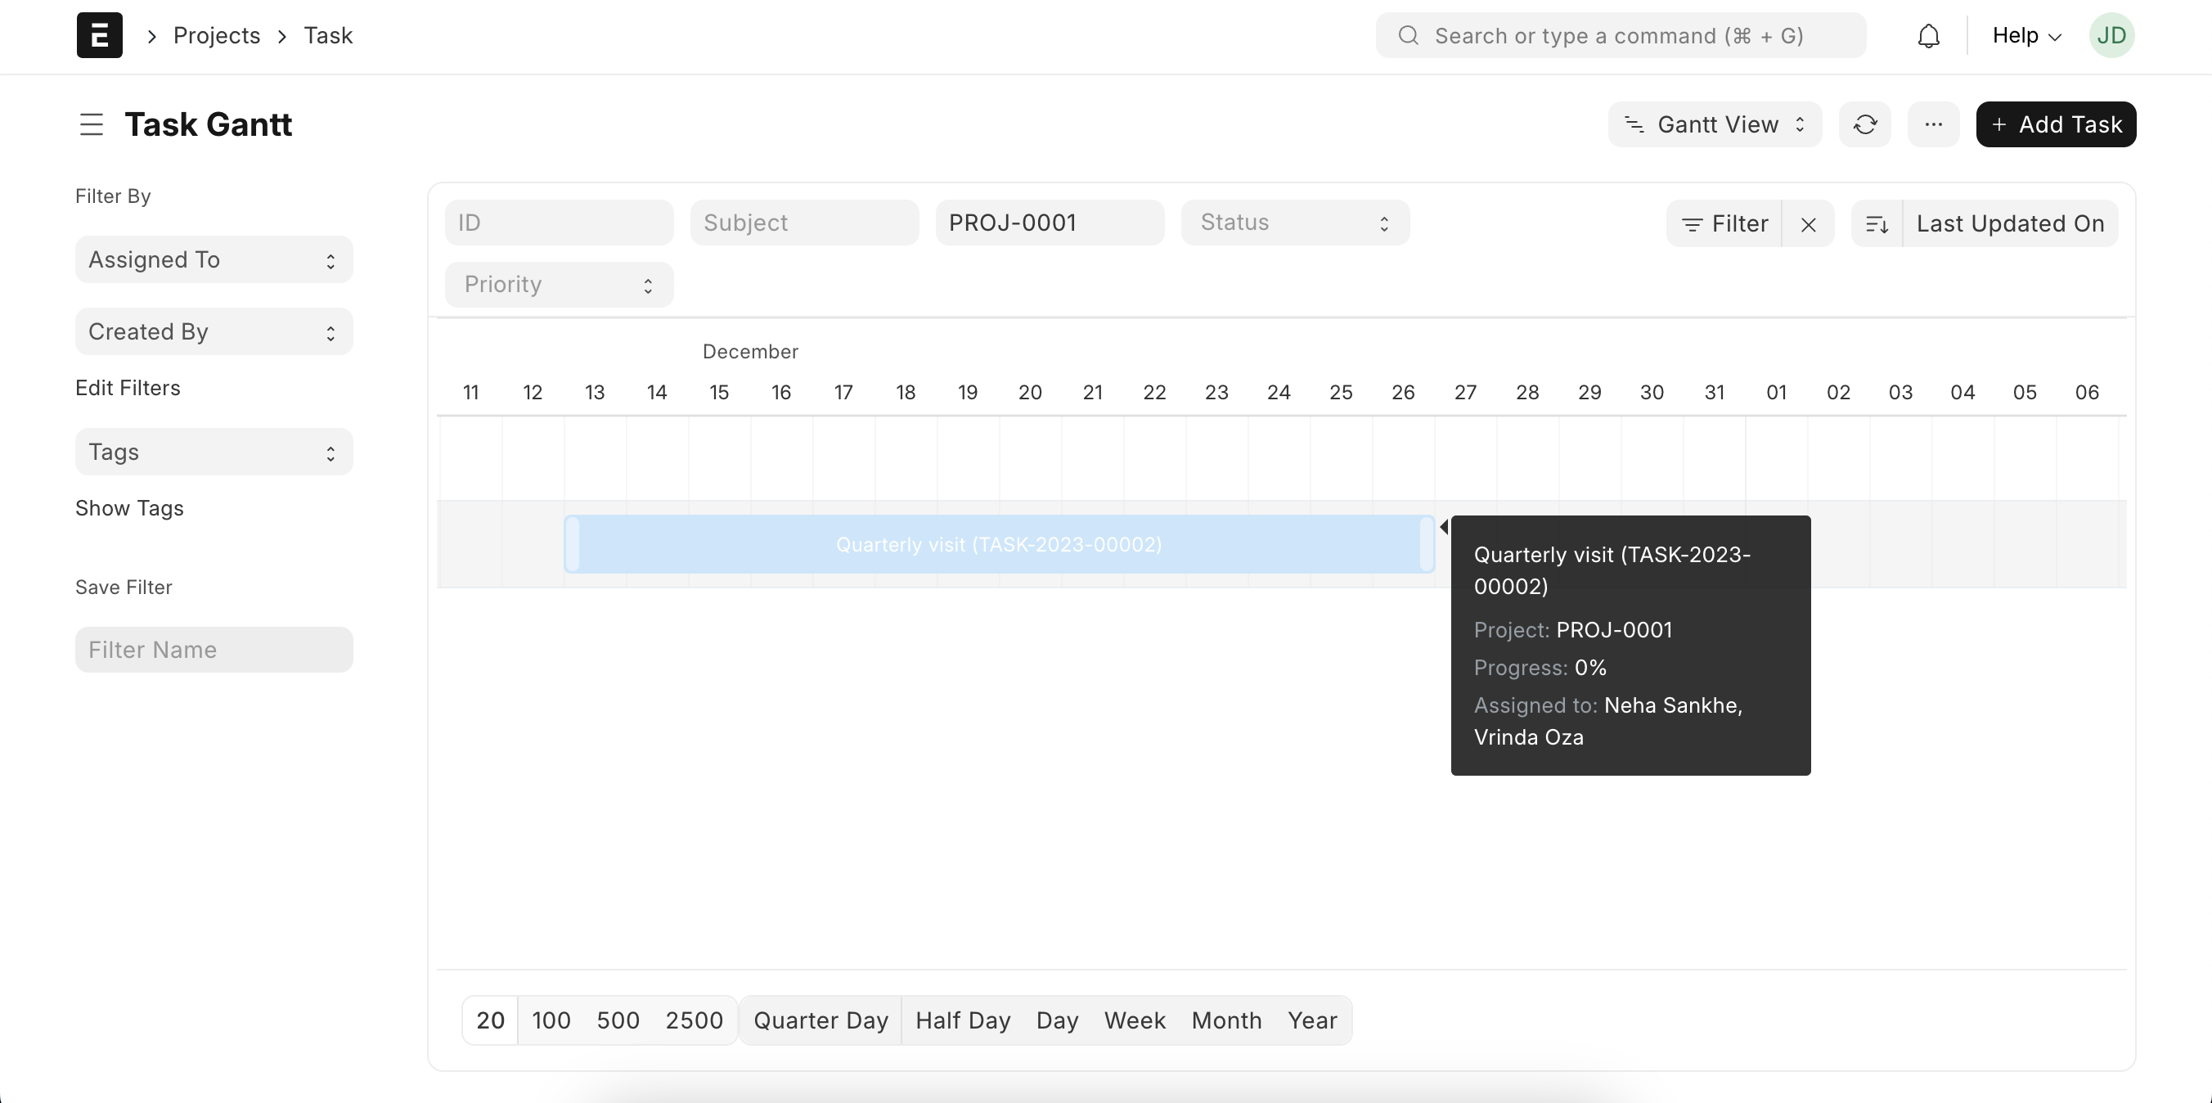Set page size to 500

click(618, 1020)
